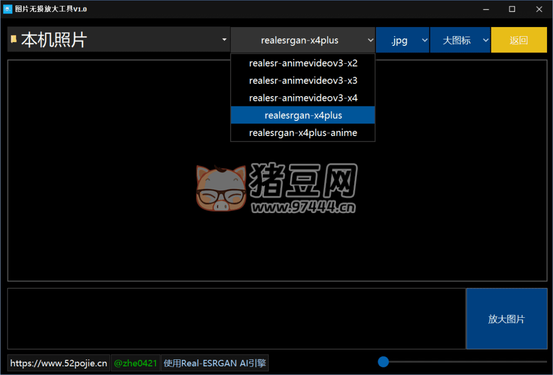Click the 放大图片 enlarge button
This screenshot has width=553, height=375.
pyautogui.click(x=506, y=319)
